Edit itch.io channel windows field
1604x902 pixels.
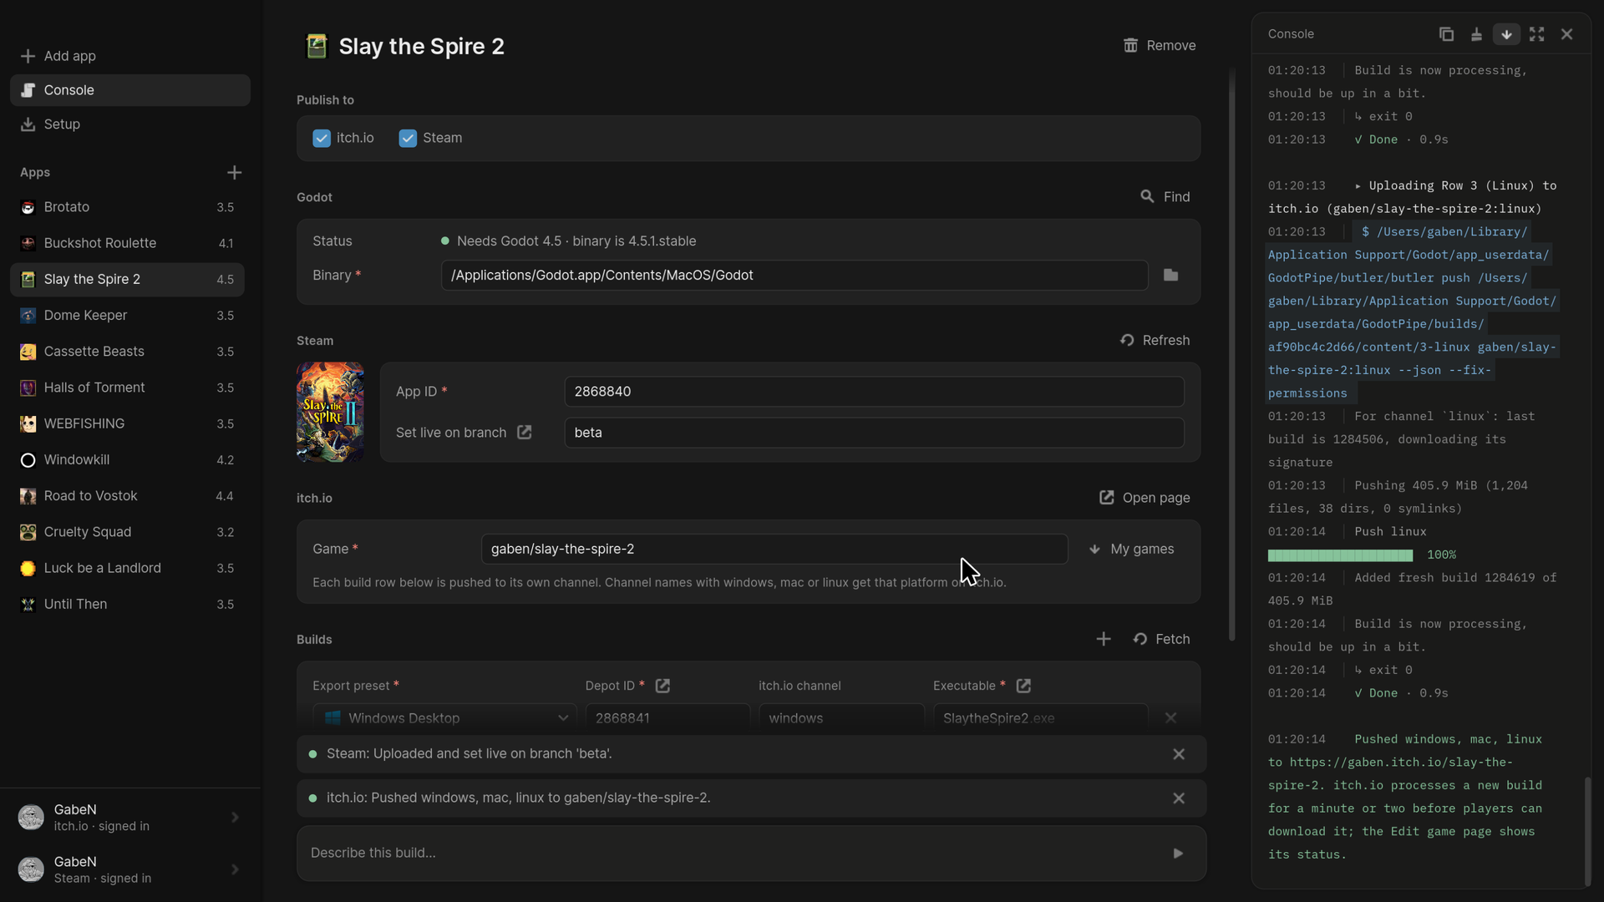click(841, 718)
